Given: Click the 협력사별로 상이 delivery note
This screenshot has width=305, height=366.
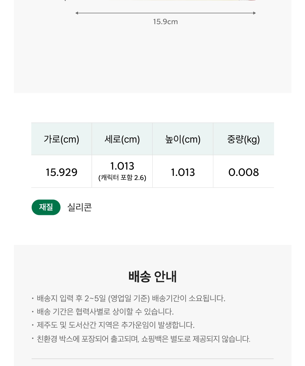Looking at the screenshot, I should (x=105, y=311).
